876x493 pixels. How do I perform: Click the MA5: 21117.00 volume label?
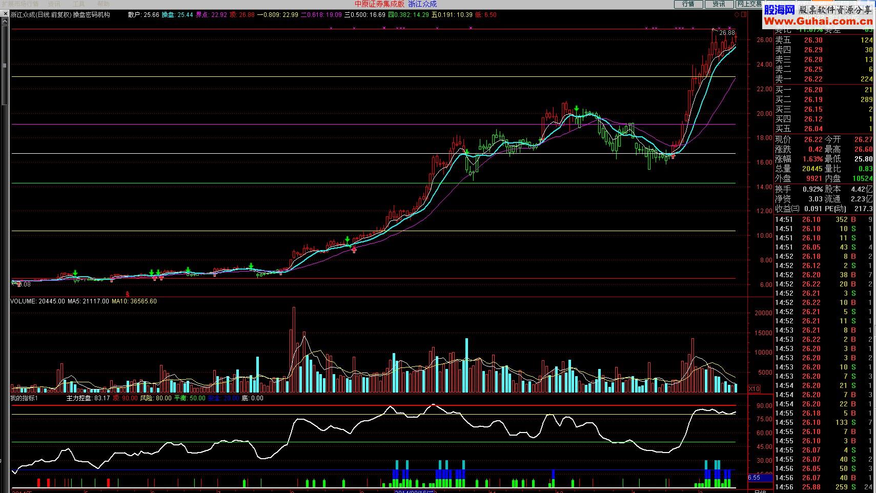click(x=88, y=301)
